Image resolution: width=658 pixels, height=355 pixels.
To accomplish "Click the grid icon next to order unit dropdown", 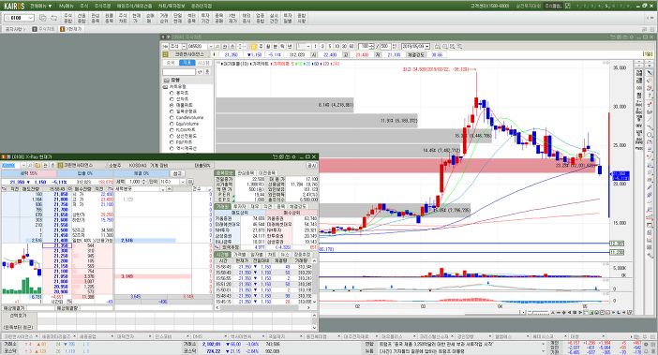I will pyautogui.click(x=190, y=182).
